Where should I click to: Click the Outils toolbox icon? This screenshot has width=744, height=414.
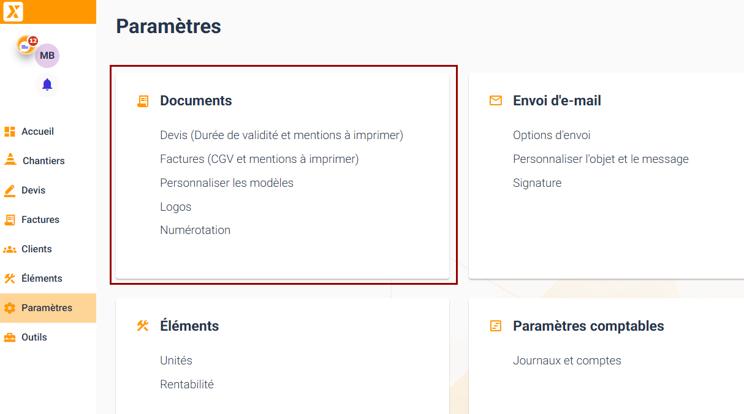[10, 337]
